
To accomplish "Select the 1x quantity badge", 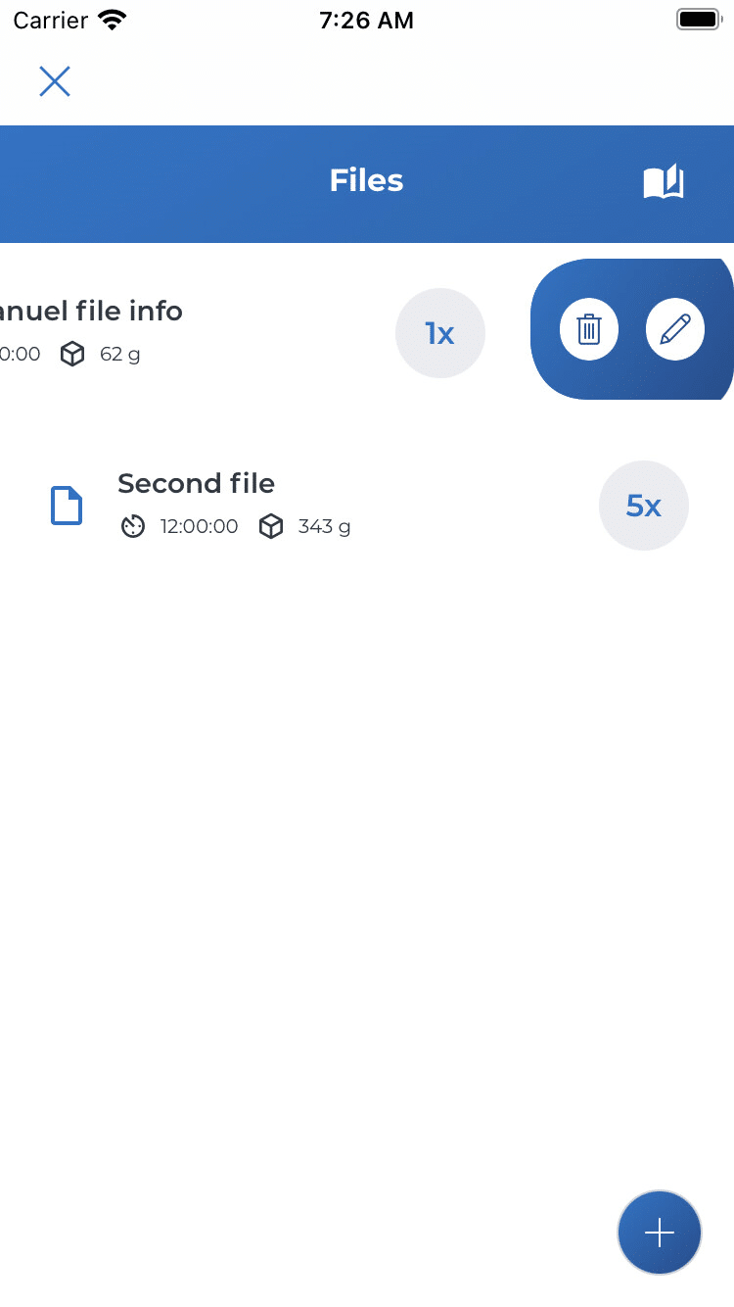I will (440, 333).
